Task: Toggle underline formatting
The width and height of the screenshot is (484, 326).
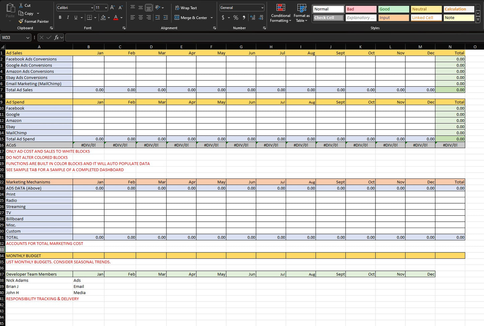Action: click(x=75, y=17)
